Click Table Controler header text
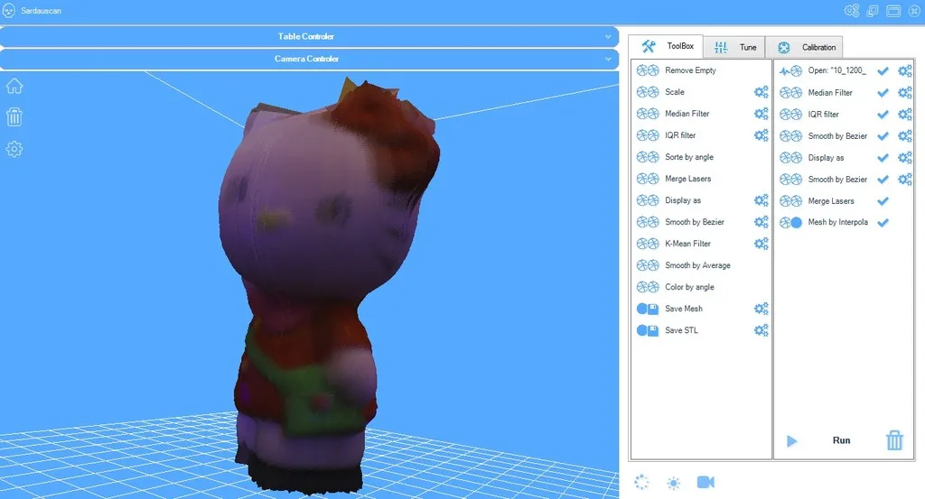This screenshot has width=925, height=499. (x=305, y=36)
